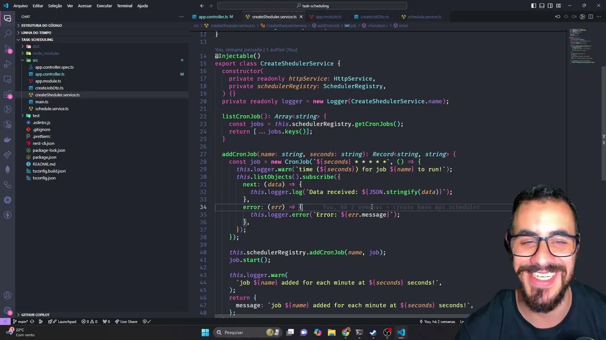
Task: Open Chat panel more actions ellipsis
Action: click(181, 17)
